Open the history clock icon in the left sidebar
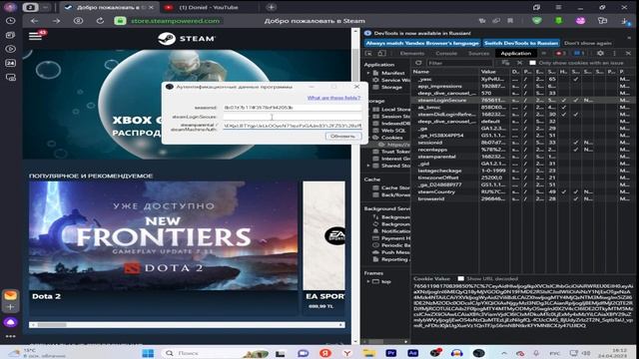Screen dimensions: 639x359 (x=11, y=21)
